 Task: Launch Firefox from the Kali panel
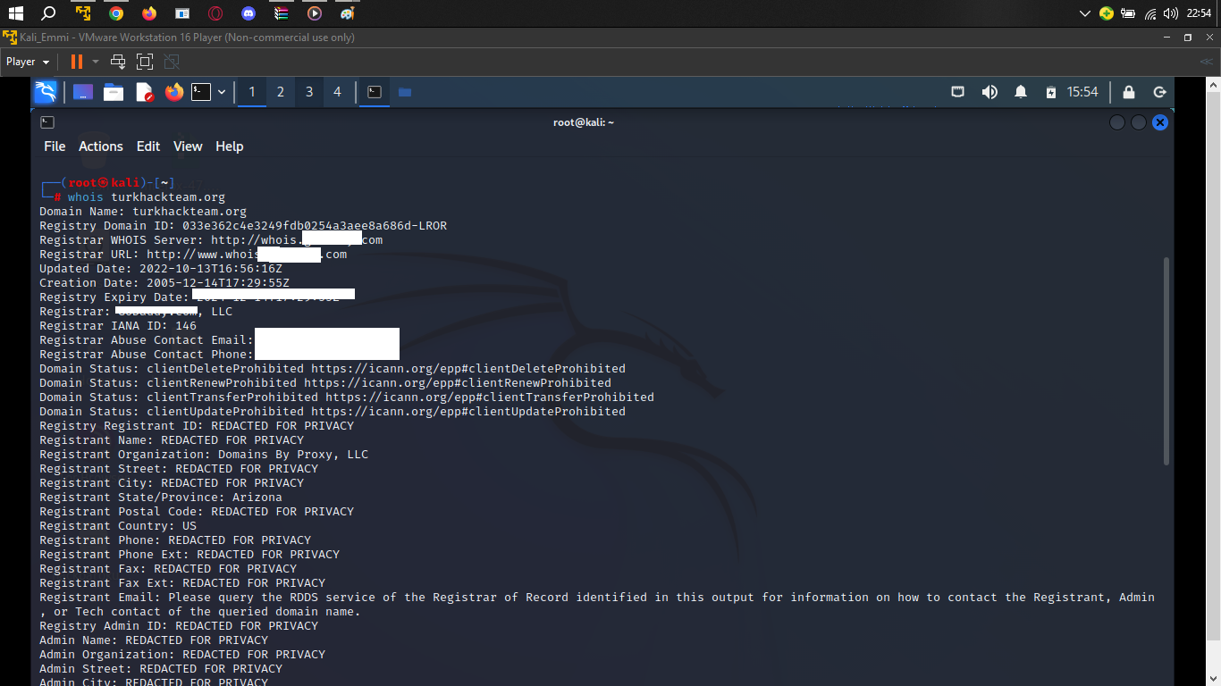[174, 92]
